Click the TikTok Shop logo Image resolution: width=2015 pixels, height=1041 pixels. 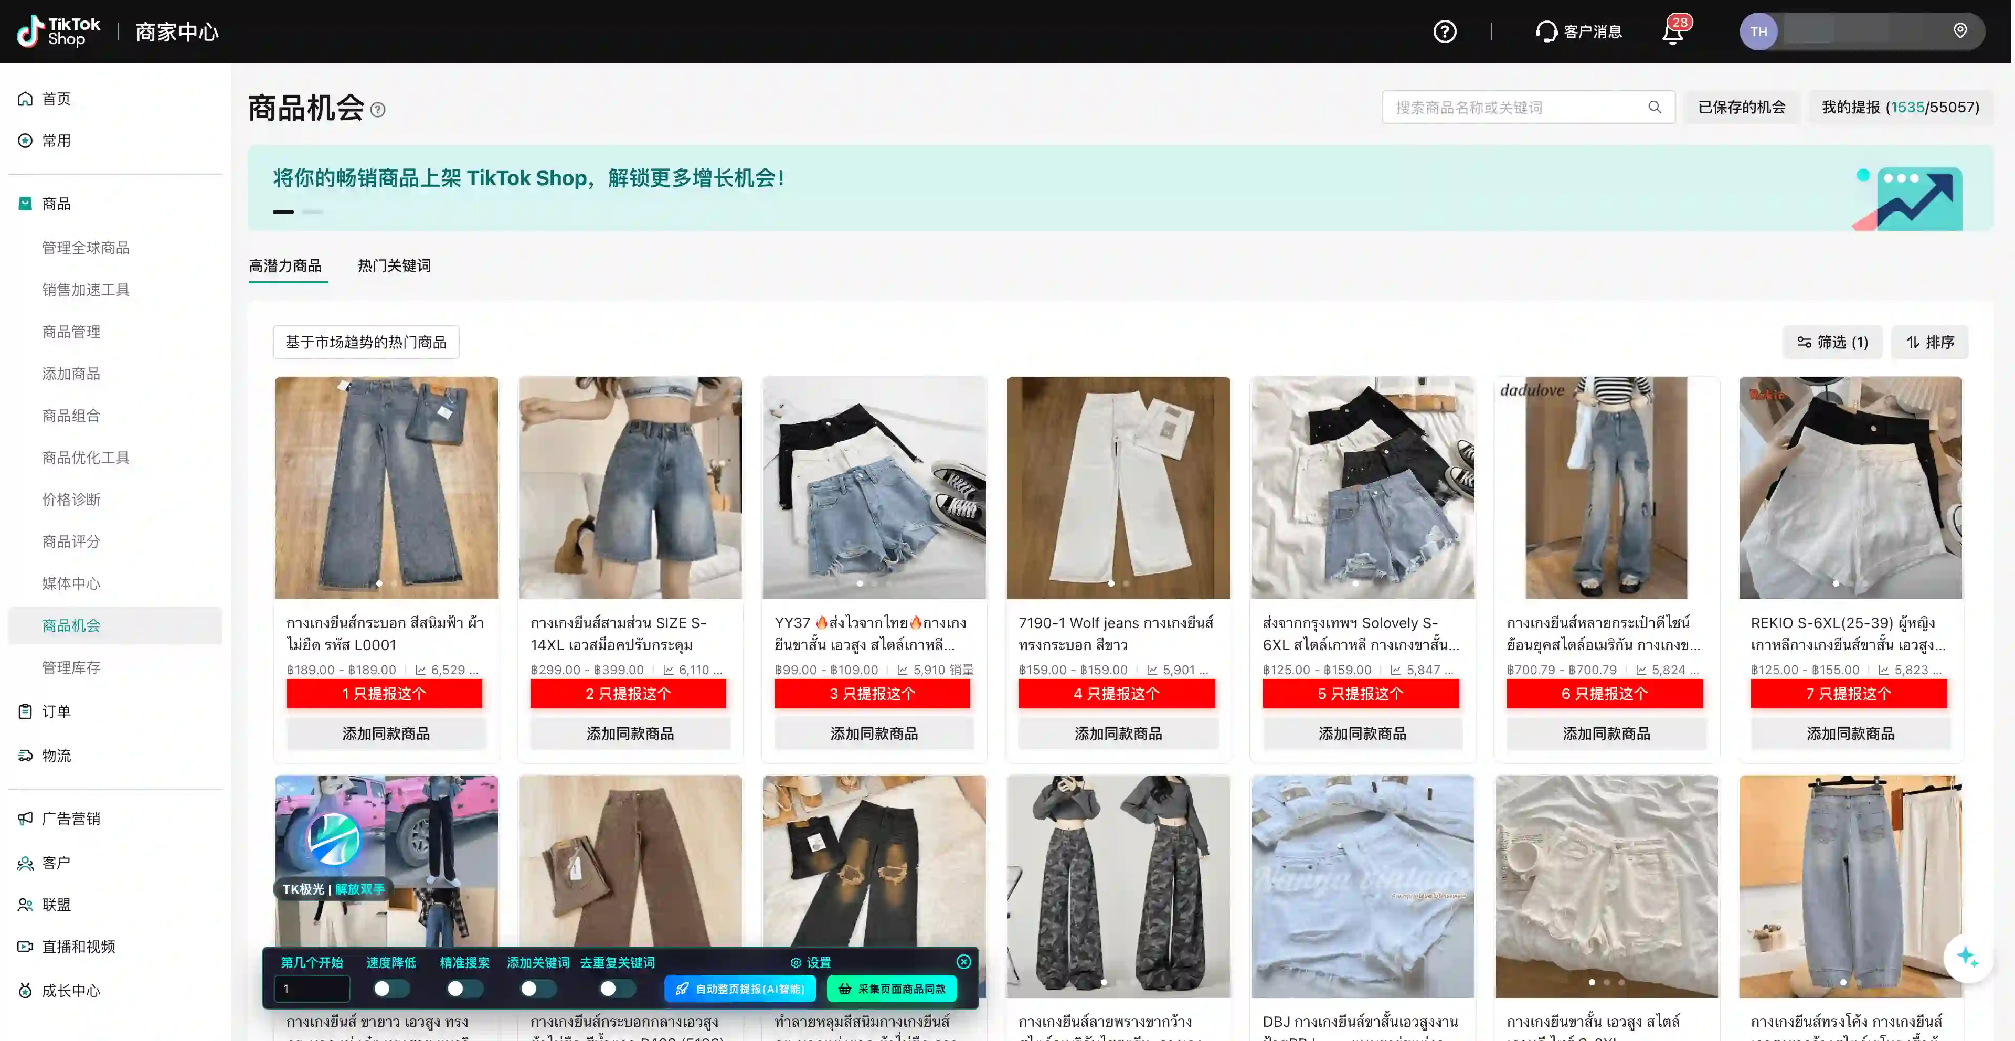click(59, 31)
